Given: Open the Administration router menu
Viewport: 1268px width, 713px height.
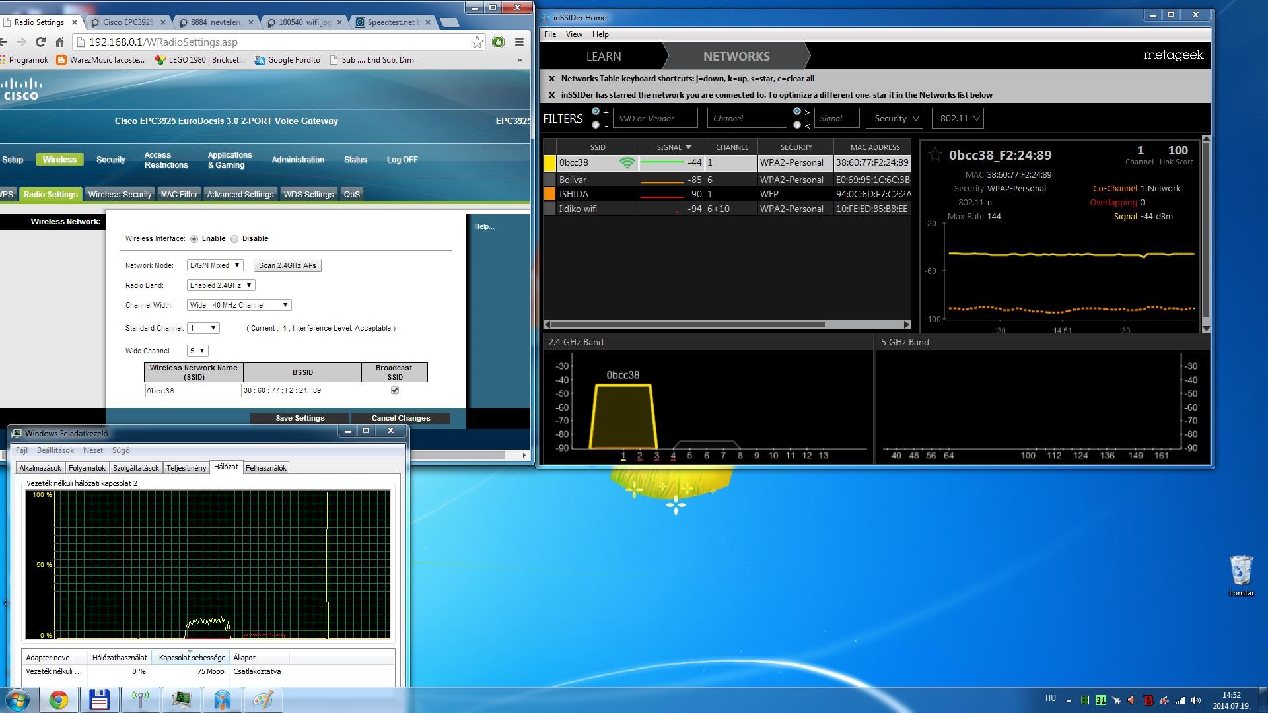Looking at the screenshot, I should [298, 160].
